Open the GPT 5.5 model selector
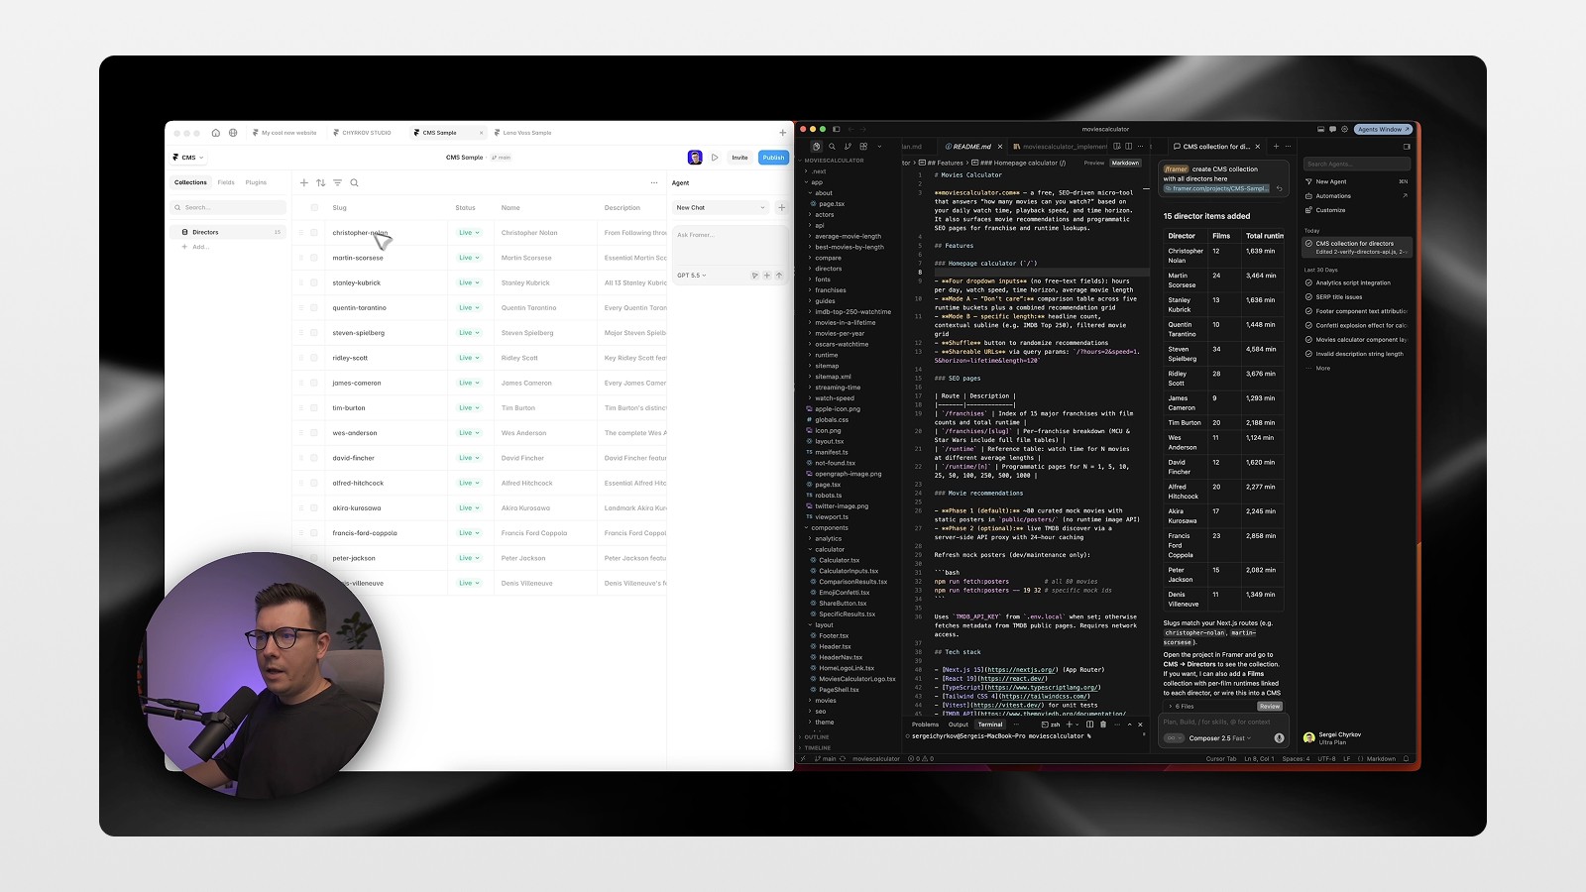The image size is (1586, 892). coord(692,276)
